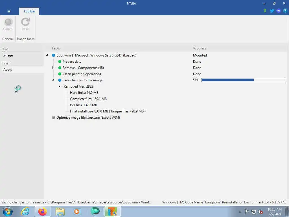
Task: Open the Discord link icon
Action: coord(279,11)
